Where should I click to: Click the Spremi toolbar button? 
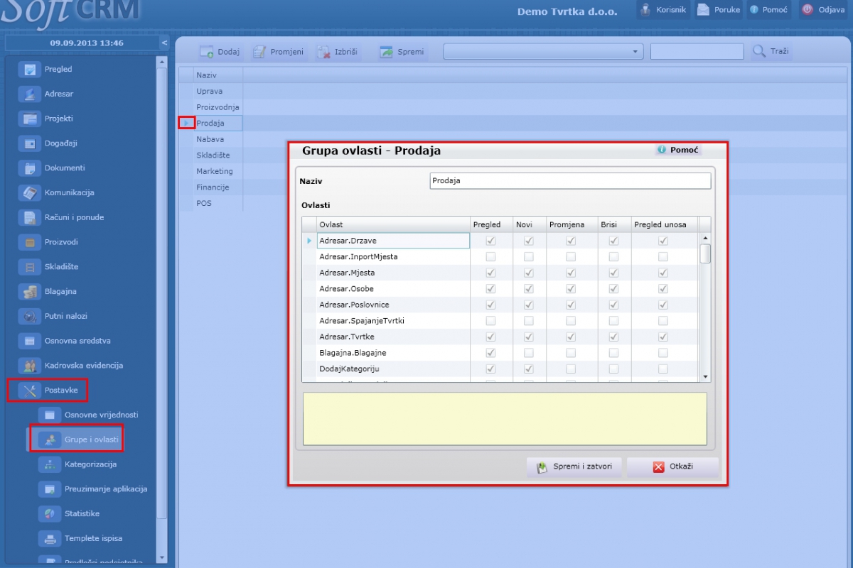tap(402, 52)
